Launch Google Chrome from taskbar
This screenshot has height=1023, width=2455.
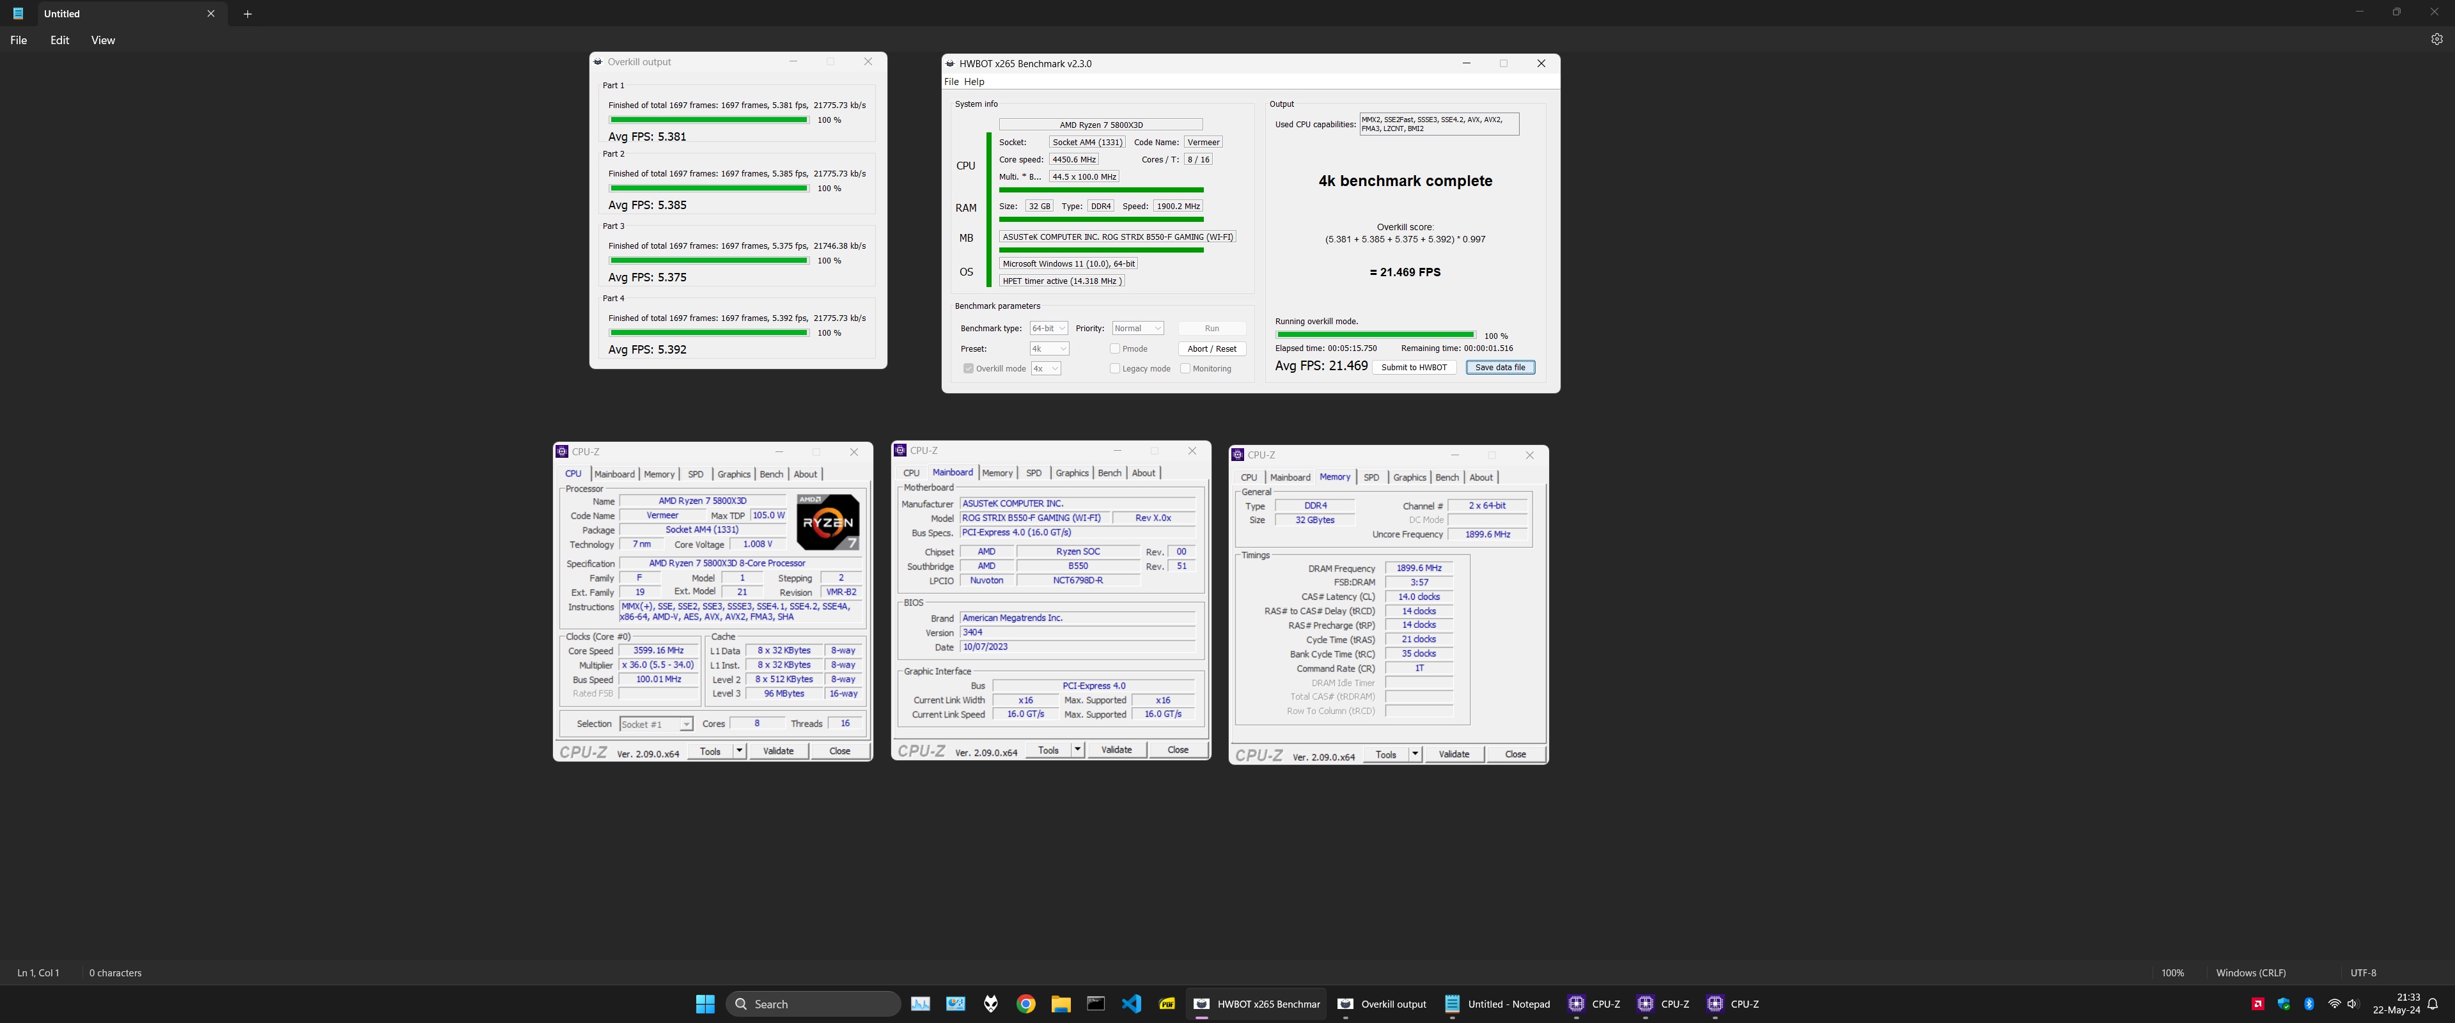(x=1025, y=1004)
